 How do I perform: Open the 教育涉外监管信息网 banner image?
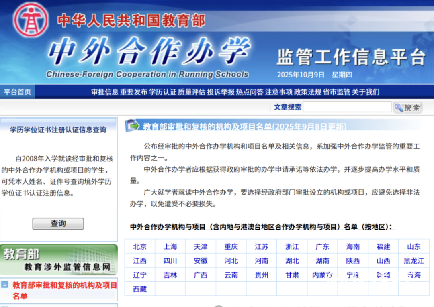pyautogui.click(x=59, y=260)
